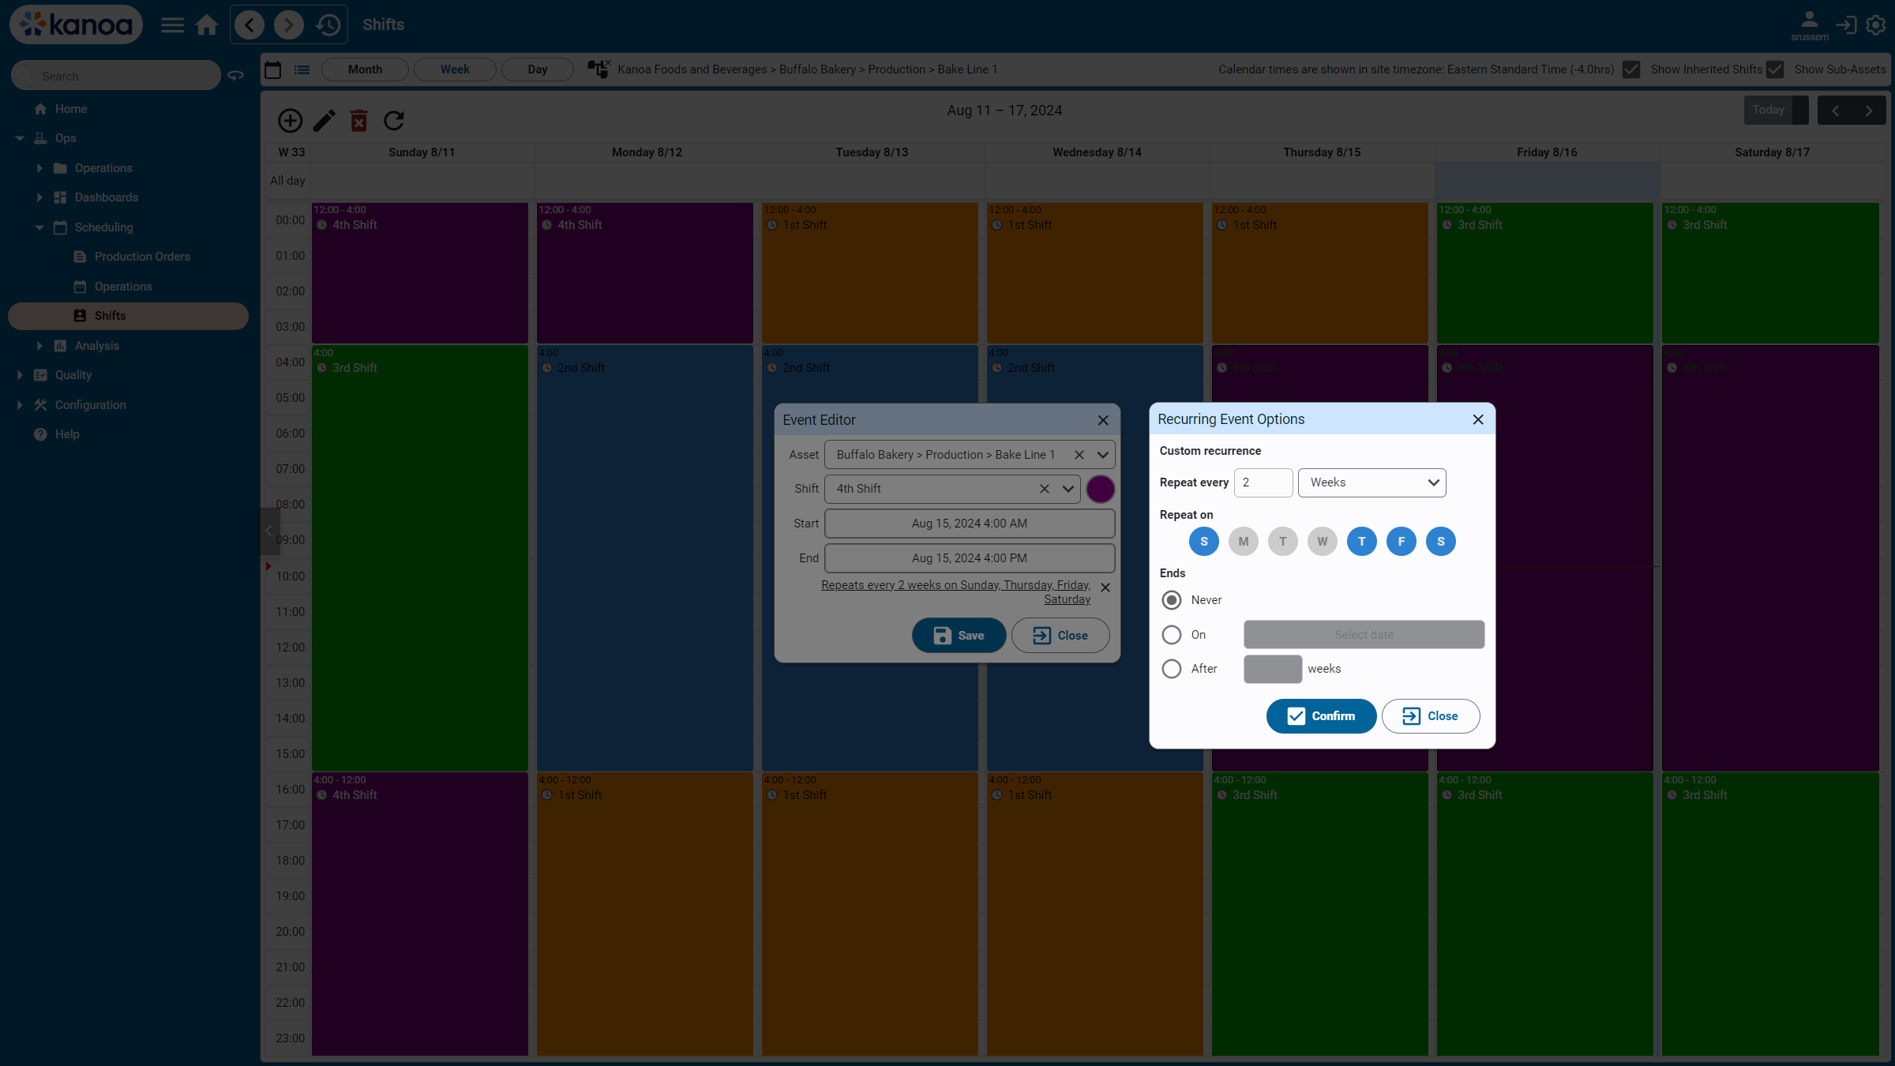Image resolution: width=1895 pixels, height=1066 pixels.
Task: Expand the Quality tree item
Action: (20, 375)
